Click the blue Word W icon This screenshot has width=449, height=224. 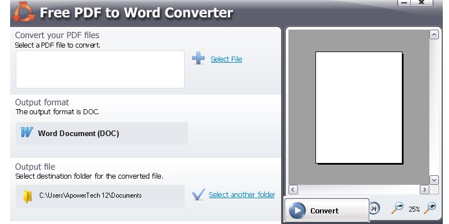[26, 132]
